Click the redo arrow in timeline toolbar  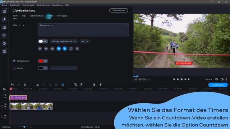tap(19, 85)
